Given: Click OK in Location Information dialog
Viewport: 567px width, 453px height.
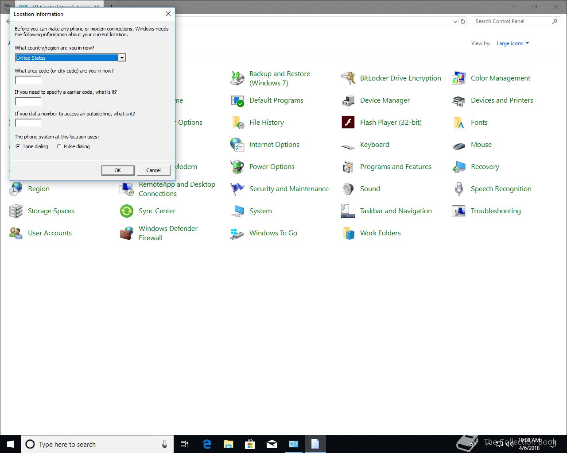Looking at the screenshot, I should [118, 170].
